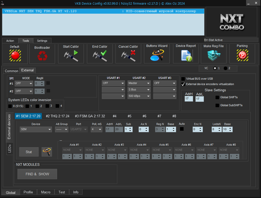The width and height of the screenshot is (261, 198).
Task: Open the SPI #2 MODE dropdown
Action: (x=24, y=91)
